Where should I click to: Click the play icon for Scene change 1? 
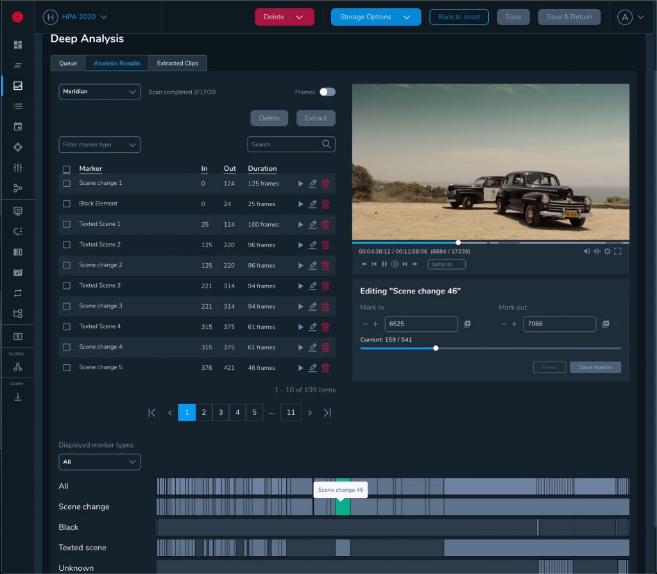click(300, 184)
